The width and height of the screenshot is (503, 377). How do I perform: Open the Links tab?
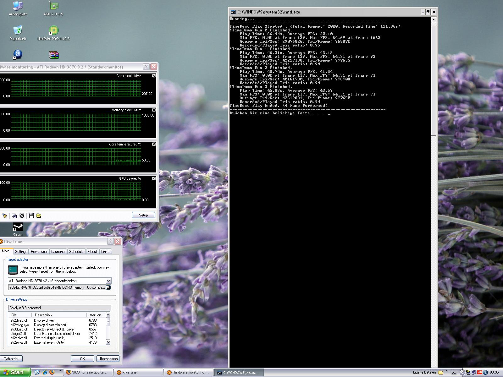(105, 252)
